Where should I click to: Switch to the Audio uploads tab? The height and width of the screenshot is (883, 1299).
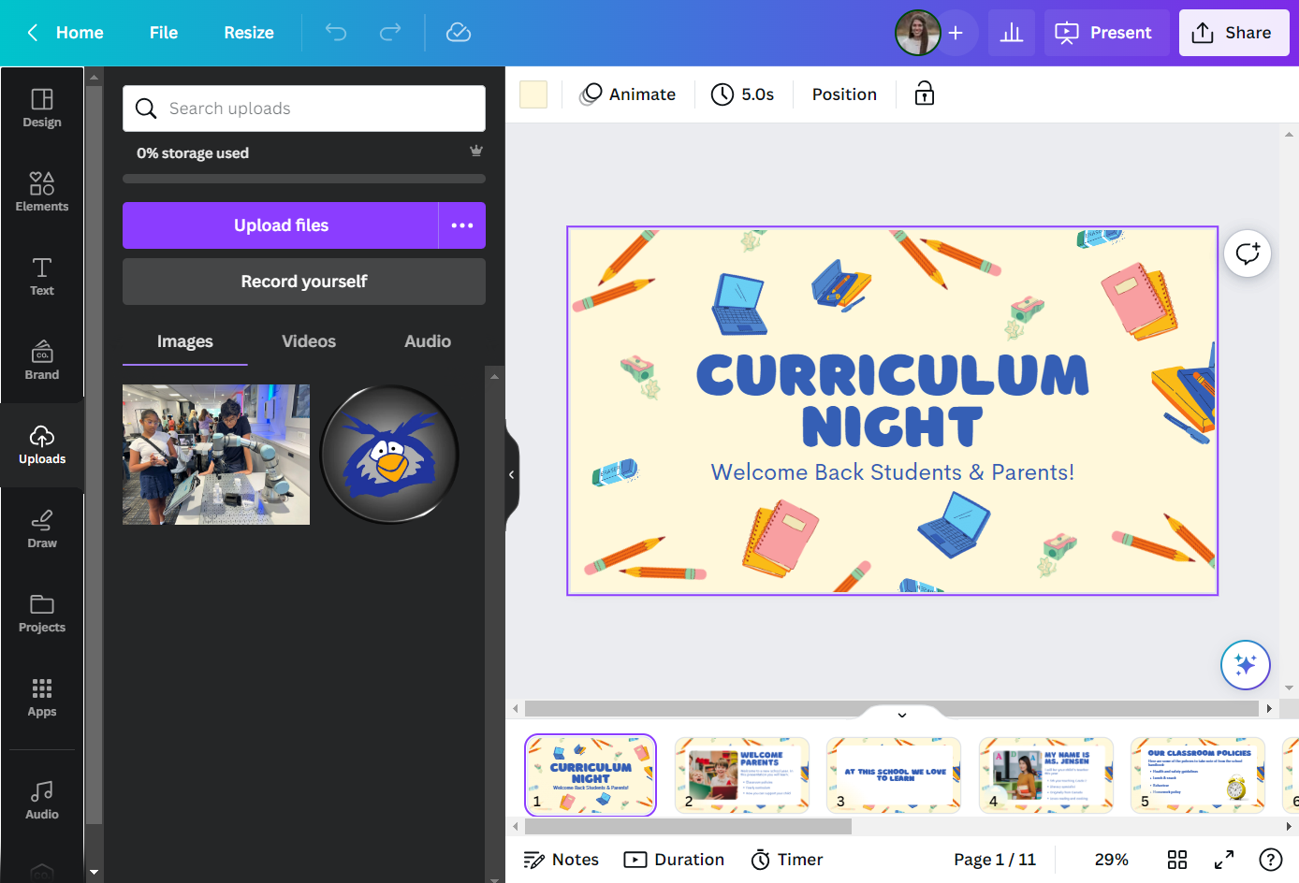(x=428, y=341)
